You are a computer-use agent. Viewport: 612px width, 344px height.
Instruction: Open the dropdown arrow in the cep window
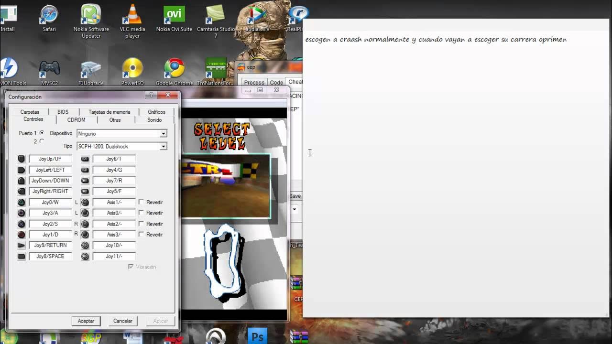pyautogui.click(x=295, y=209)
